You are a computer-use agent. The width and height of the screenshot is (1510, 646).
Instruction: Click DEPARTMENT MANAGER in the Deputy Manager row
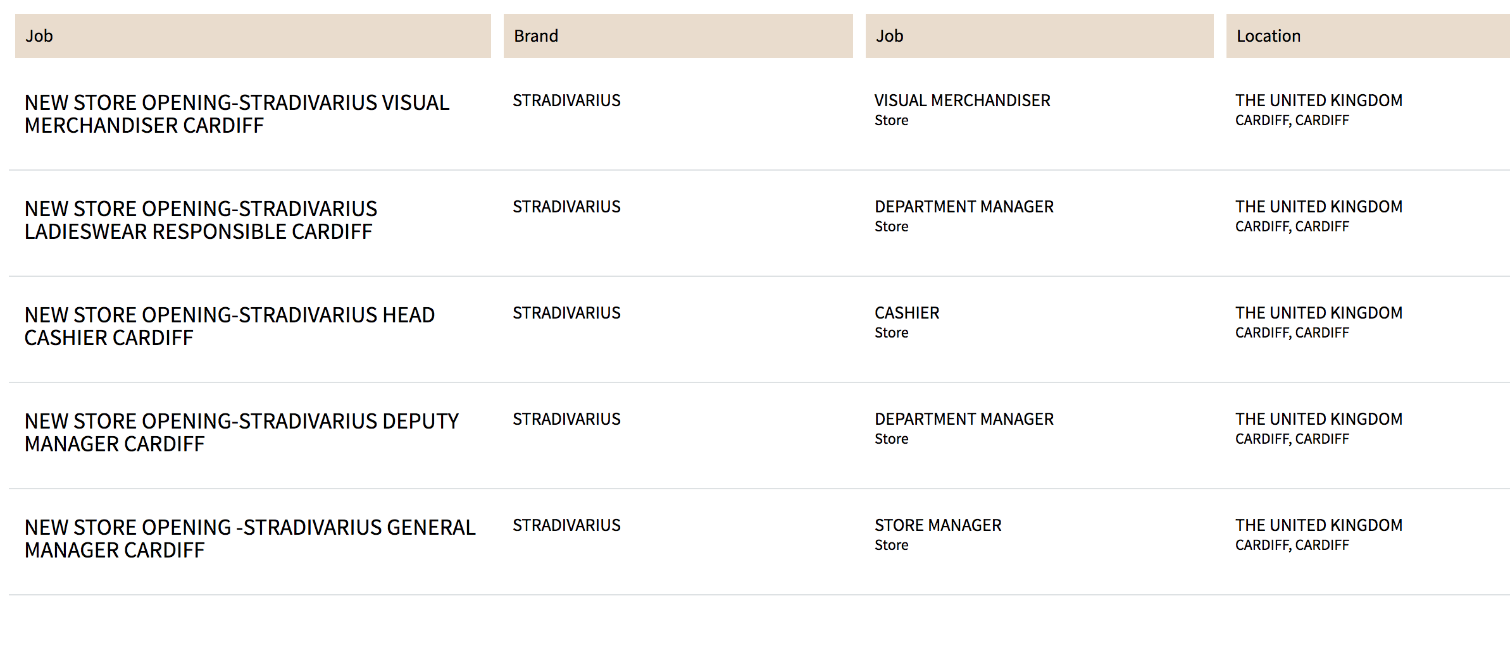(964, 419)
